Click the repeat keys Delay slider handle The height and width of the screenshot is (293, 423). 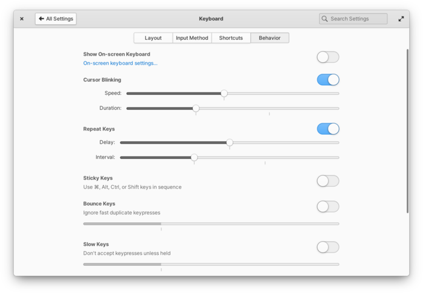230,143
